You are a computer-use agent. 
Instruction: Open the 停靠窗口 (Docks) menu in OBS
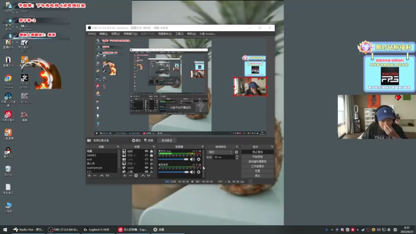(x=131, y=34)
